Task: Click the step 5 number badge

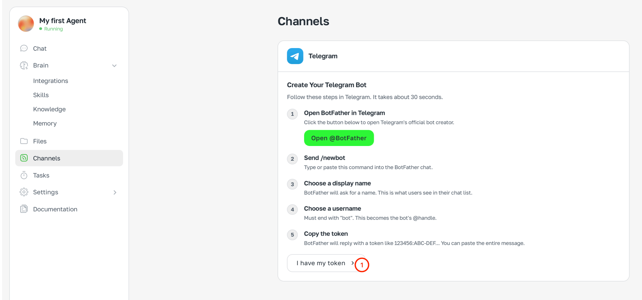Action: pyautogui.click(x=292, y=235)
